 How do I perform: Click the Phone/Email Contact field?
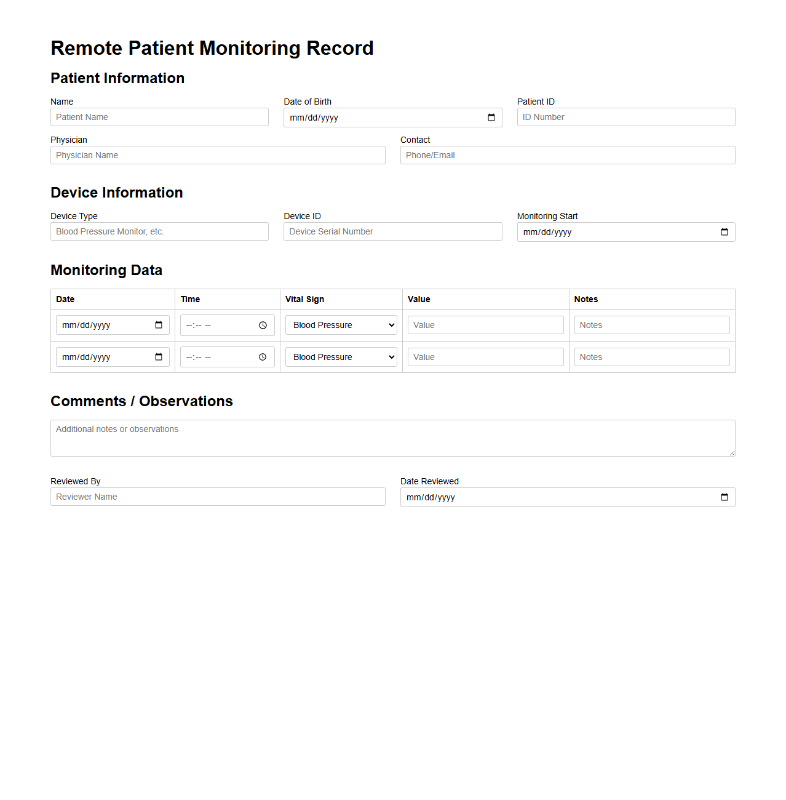[567, 155]
